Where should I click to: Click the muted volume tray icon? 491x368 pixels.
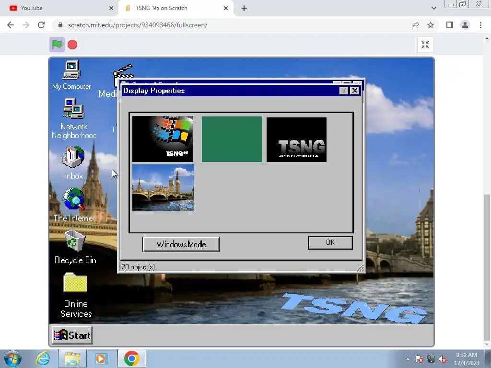click(x=443, y=359)
